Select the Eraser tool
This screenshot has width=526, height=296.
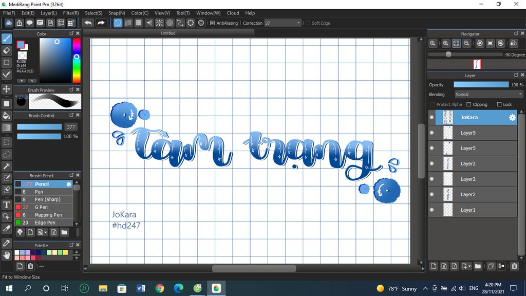[x=7, y=51]
